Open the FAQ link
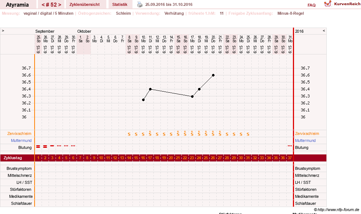The width and height of the screenshot is (361, 214). point(311,5)
